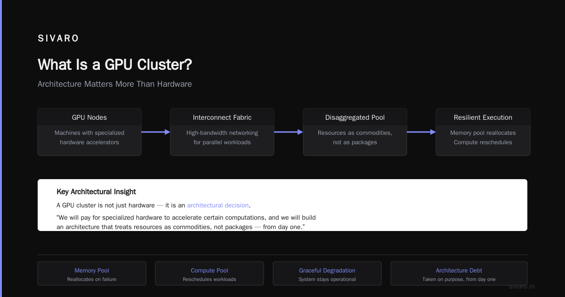Select the Disaggregated Pool card
The width and height of the screenshot is (565, 297).
[355, 132]
